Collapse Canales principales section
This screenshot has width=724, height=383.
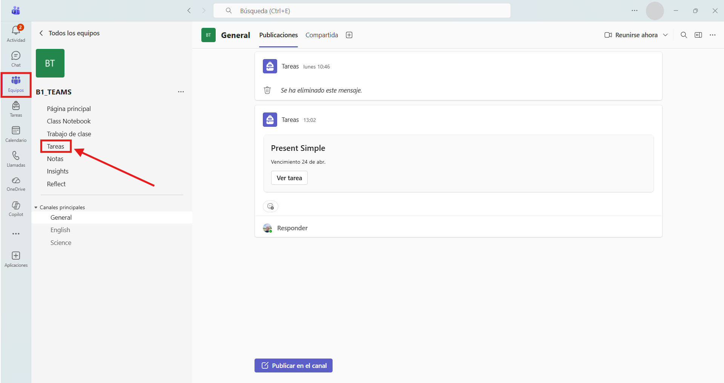(x=36, y=207)
